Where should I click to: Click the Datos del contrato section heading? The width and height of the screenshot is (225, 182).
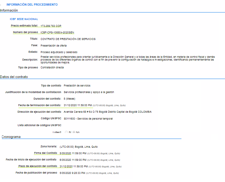pos(14,77)
